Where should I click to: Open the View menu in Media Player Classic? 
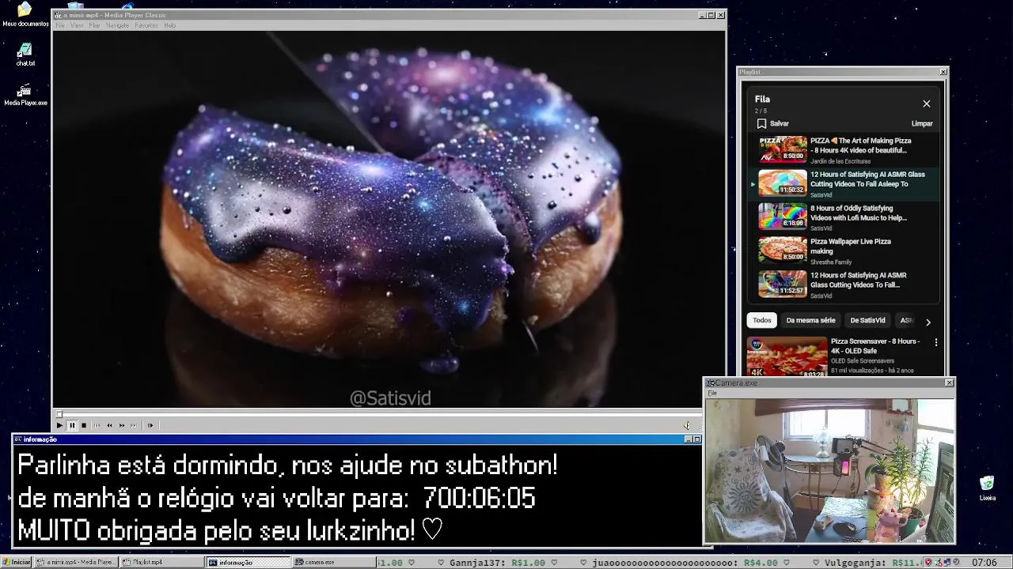click(x=77, y=25)
